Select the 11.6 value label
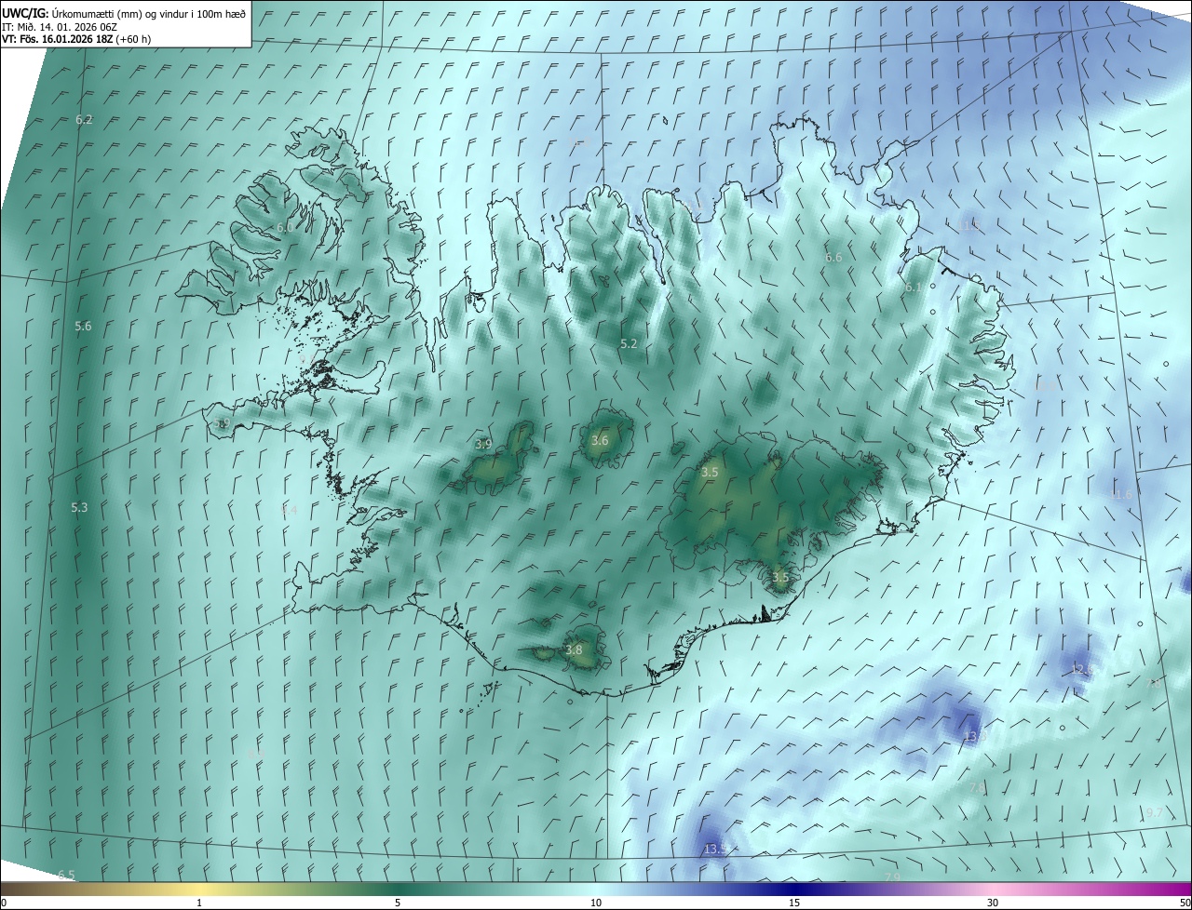Image resolution: width=1192 pixels, height=910 pixels. pos(1120,495)
